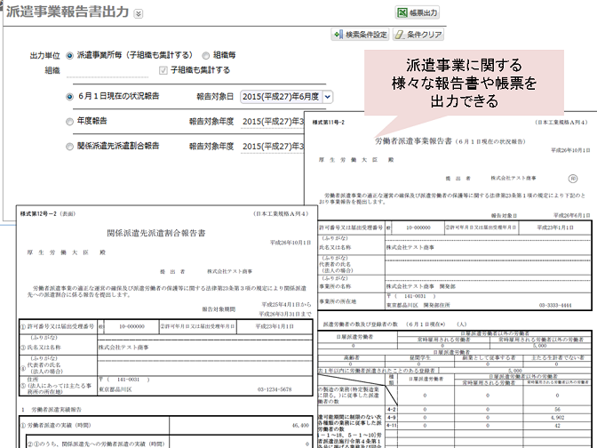The image size is (597, 448).
Task: Click the 労働者派遣事業報告書 document title
Action: pos(413,141)
